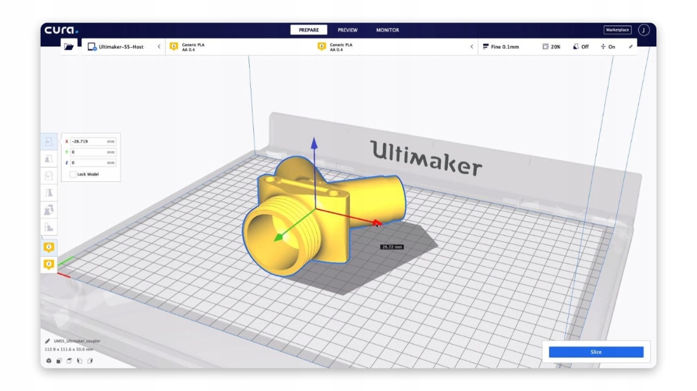697x391 pixels.
Task: Click the support Off icon
Action: (x=576, y=46)
